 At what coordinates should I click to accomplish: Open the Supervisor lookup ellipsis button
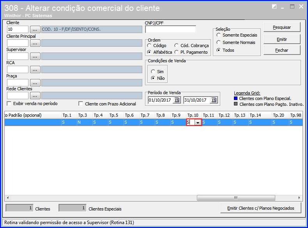pos(35,56)
